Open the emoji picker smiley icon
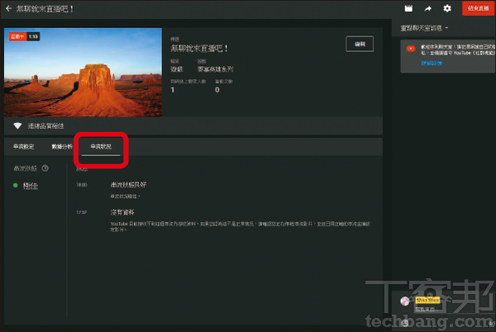 point(405,323)
